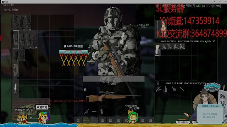This screenshot has height=127, width=227.
Task: Select hotbar slot 1
Action: click(x=78, y=120)
